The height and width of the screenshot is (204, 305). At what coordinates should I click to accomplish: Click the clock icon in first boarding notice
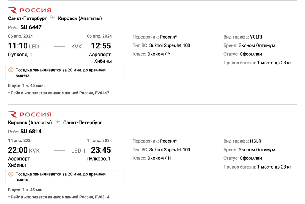11,70
